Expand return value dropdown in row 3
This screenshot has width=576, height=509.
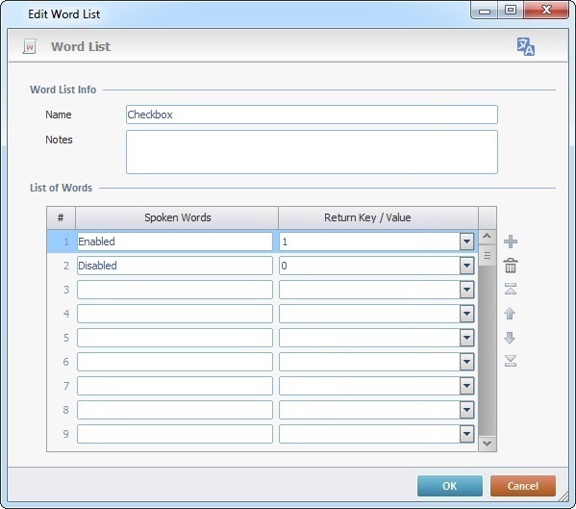pyautogui.click(x=466, y=290)
